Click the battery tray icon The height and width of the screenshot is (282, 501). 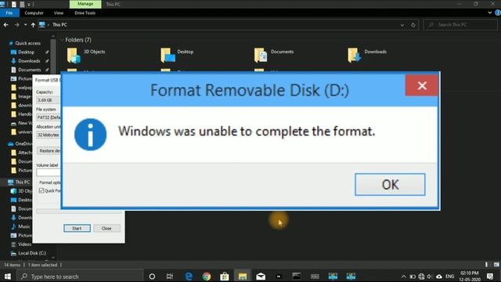413,277
